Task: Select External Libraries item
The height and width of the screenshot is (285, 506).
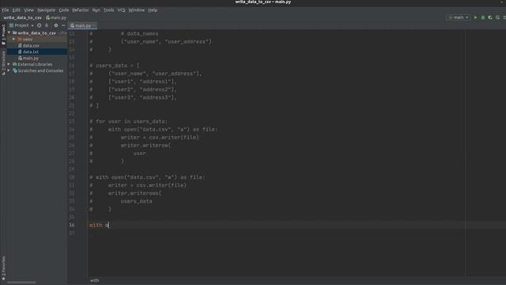Action: tap(35, 64)
